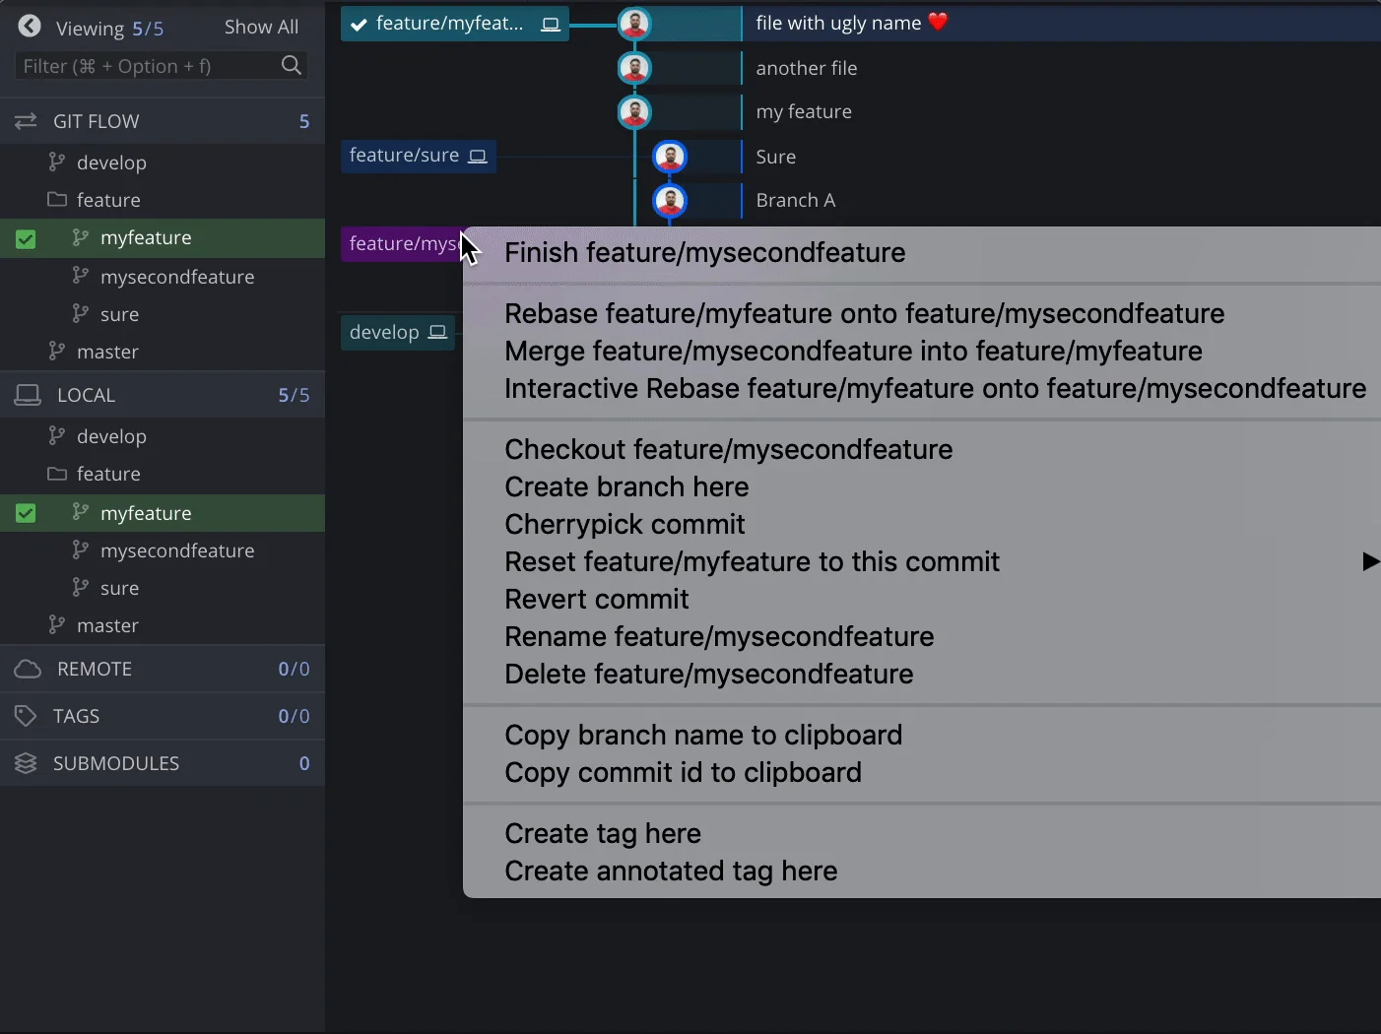This screenshot has width=1381, height=1034.
Task: Click checkmark on feature/myfeat branch label
Action: coord(359,25)
